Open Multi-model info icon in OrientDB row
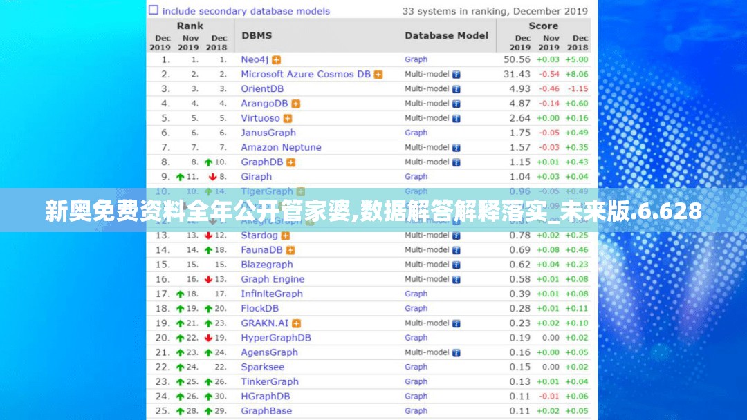 pyautogui.click(x=456, y=89)
